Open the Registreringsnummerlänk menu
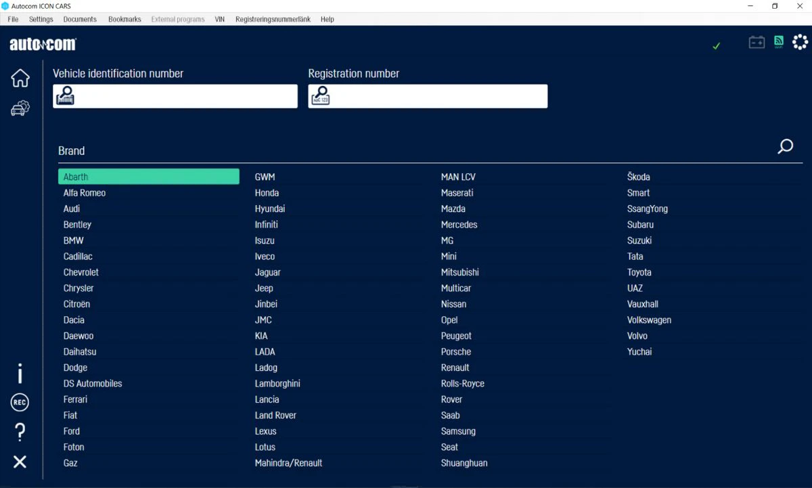Viewport: 812px width, 488px height. click(273, 19)
